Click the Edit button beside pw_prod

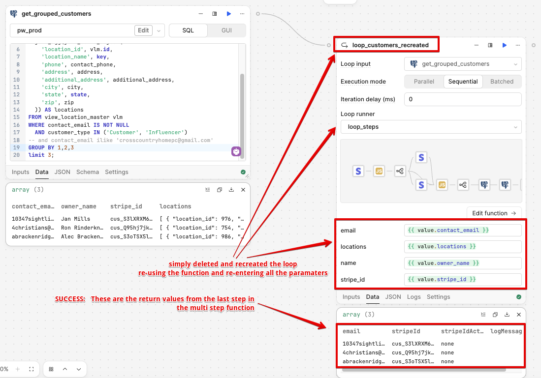click(143, 30)
